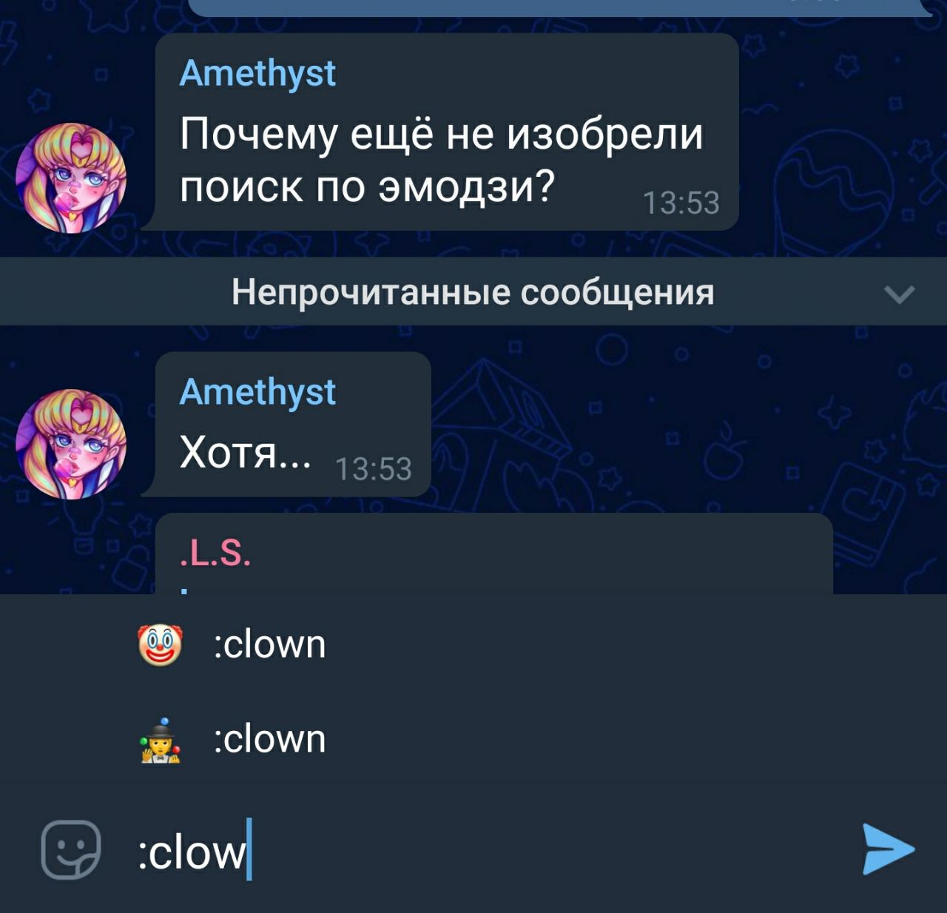The image size is (947, 913).
Task: Pick the juggling person emoji suggestion
Action: click(x=161, y=740)
